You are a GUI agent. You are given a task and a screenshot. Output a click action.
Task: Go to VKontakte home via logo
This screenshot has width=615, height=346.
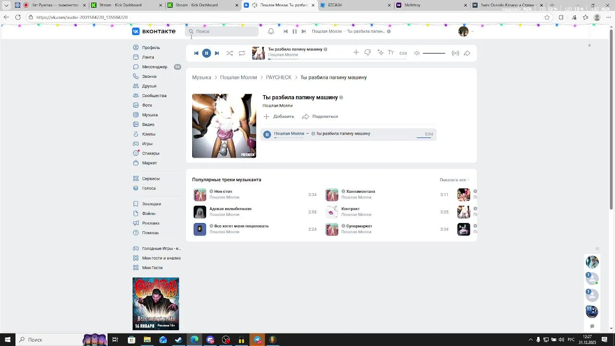(154, 31)
